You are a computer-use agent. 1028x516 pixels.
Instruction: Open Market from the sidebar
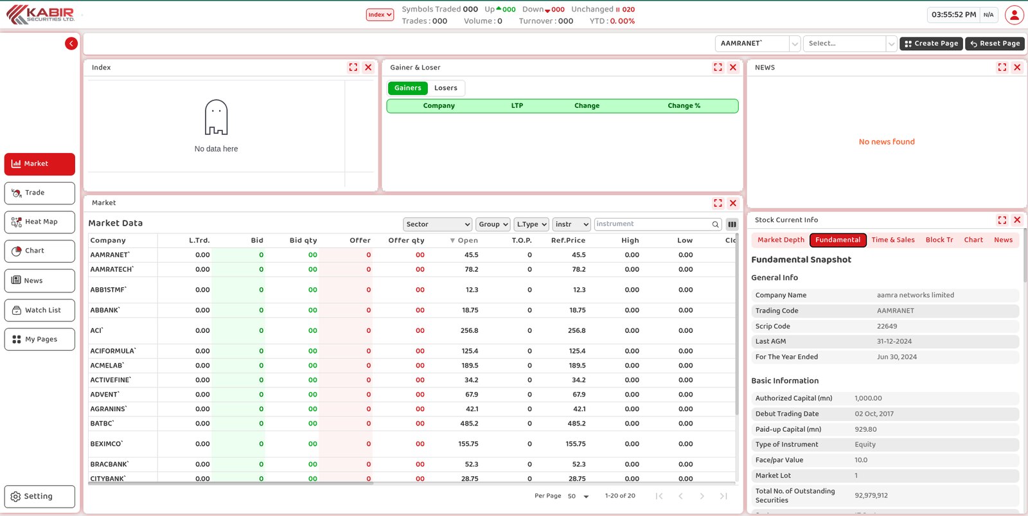tap(40, 164)
